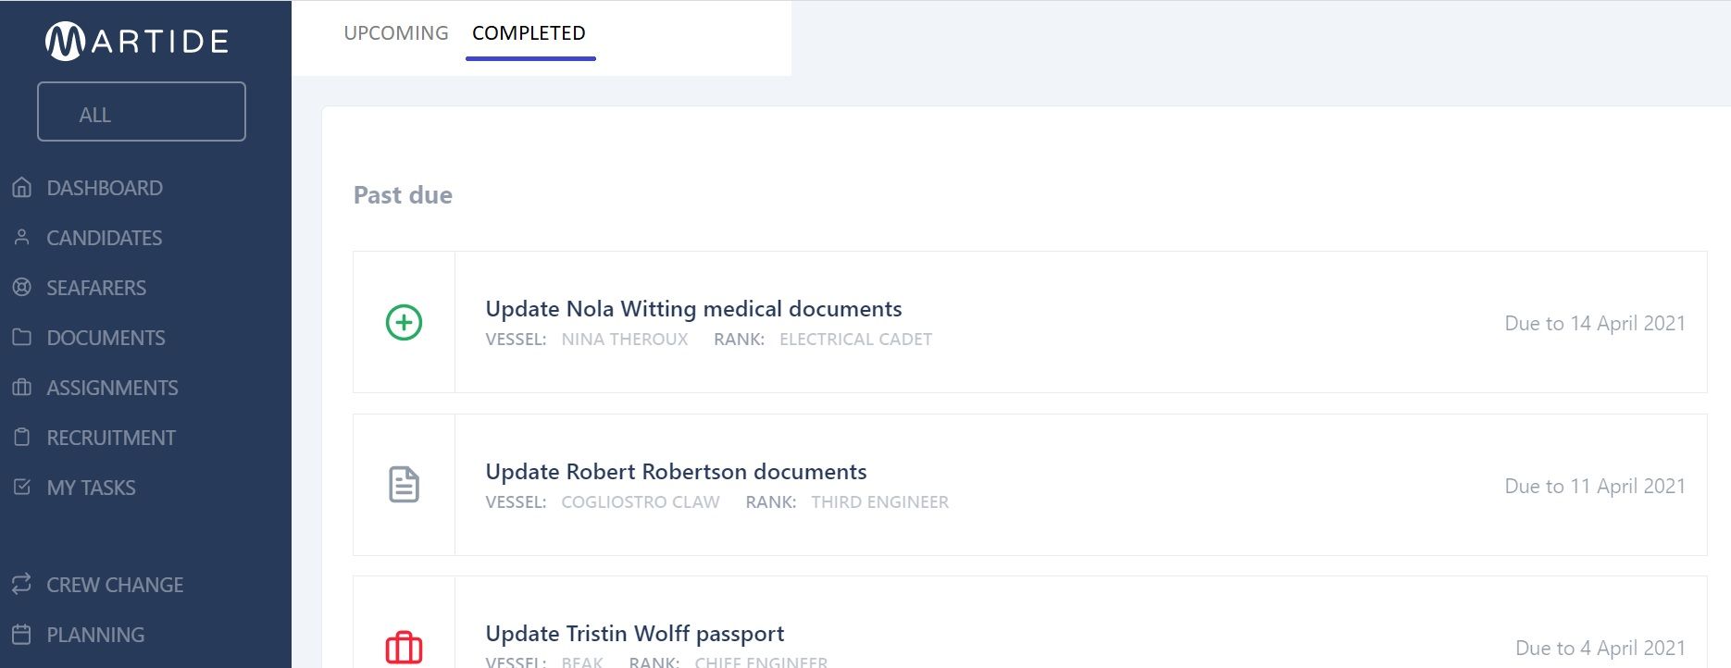Open the ALL filter dropdown
The image size is (1731, 668).
(x=142, y=112)
